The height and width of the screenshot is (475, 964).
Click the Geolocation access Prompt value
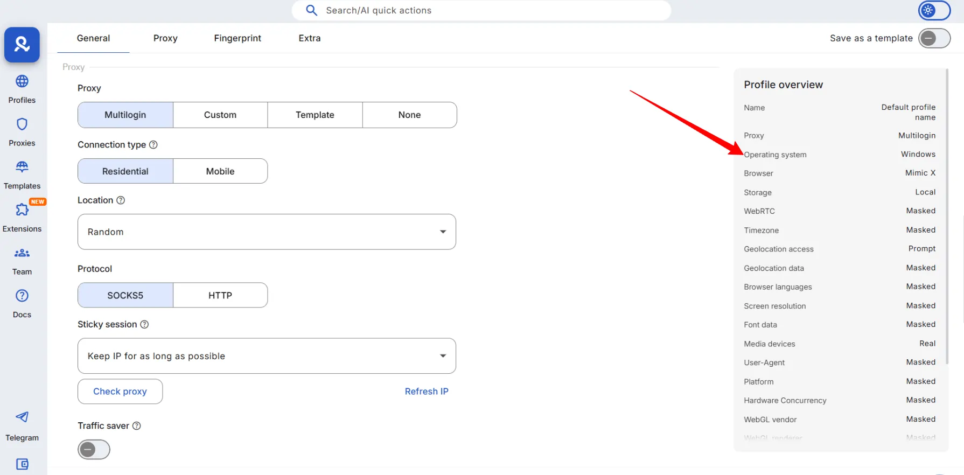tap(922, 249)
